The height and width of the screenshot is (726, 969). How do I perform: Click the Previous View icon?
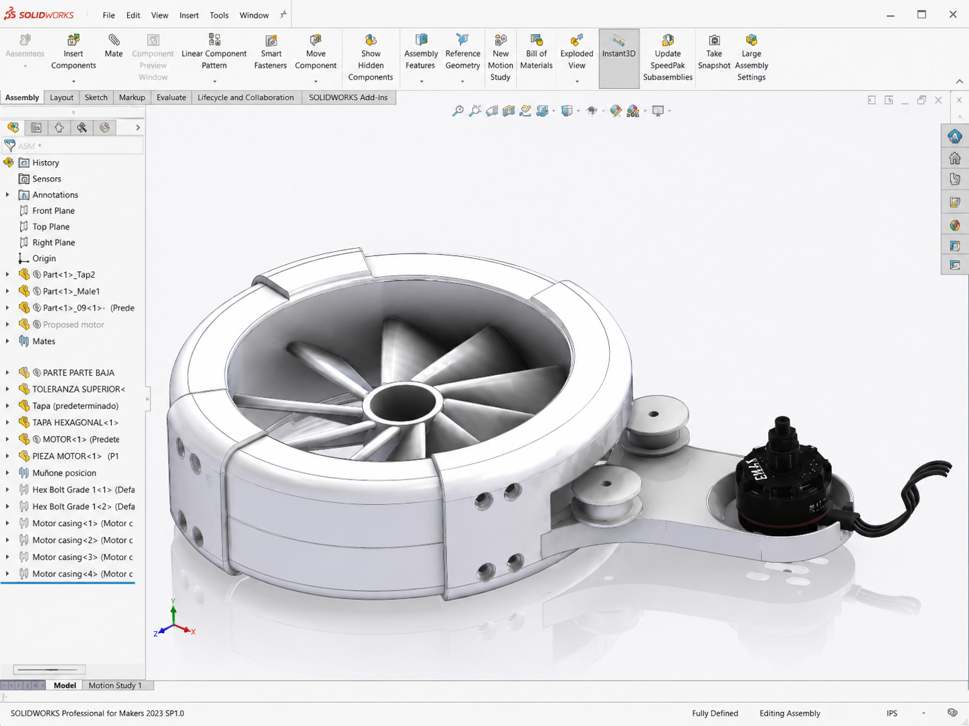pos(492,111)
